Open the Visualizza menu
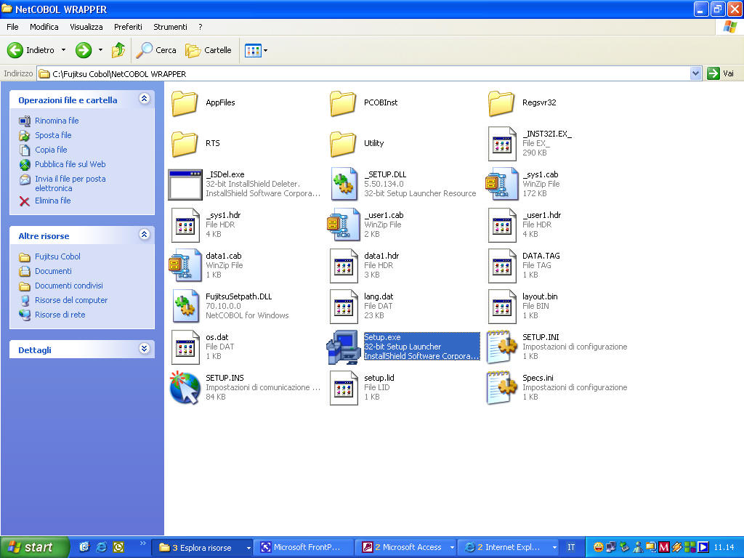This screenshot has width=744, height=558. [x=86, y=27]
